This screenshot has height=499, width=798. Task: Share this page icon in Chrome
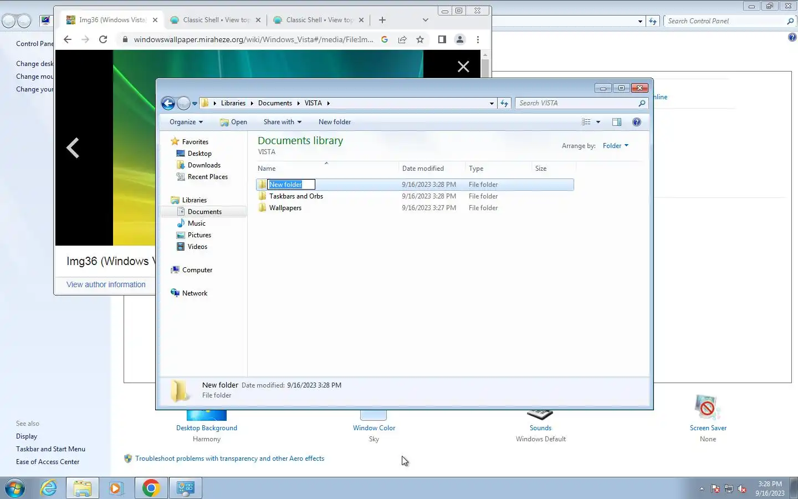coord(402,39)
